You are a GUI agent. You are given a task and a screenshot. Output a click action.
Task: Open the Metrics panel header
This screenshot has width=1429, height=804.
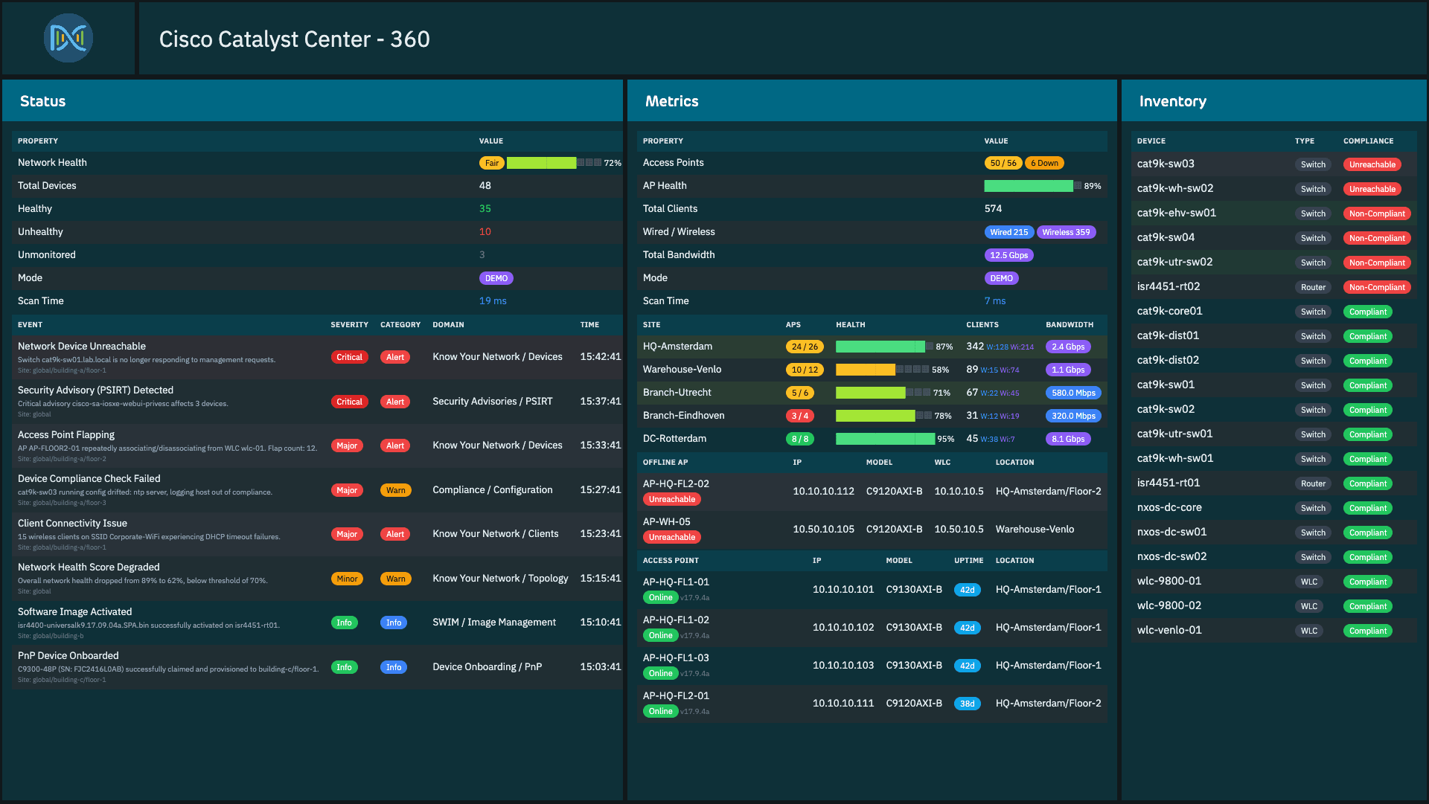(x=671, y=100)
